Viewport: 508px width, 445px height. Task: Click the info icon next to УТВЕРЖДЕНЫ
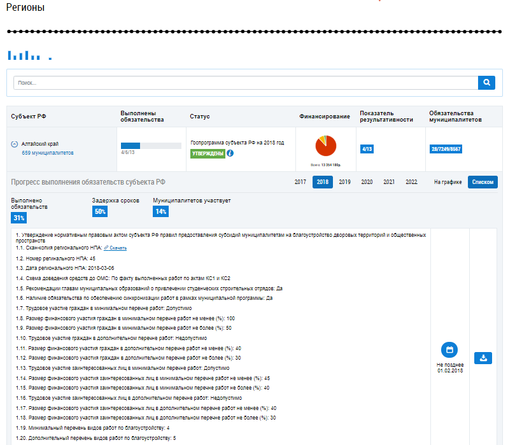coord(230,153)
